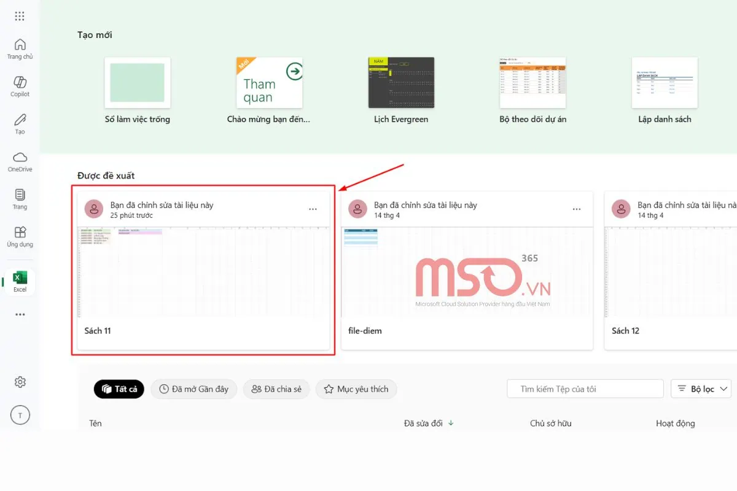Expand the Bộ lọc filter dropdown

point(701,389)
